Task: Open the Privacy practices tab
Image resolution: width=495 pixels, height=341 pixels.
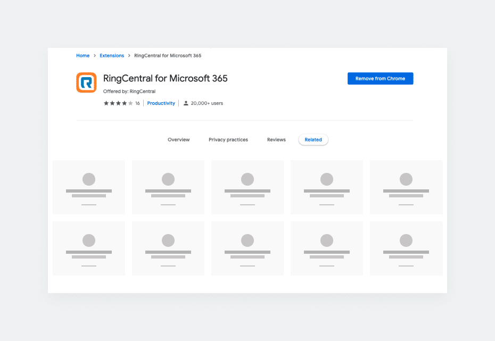Action: coord(228,140)
